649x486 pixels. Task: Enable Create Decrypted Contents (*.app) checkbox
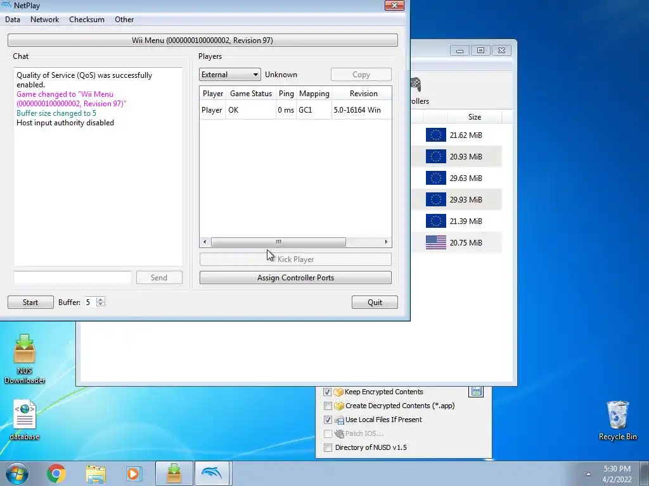coord(328,406)
